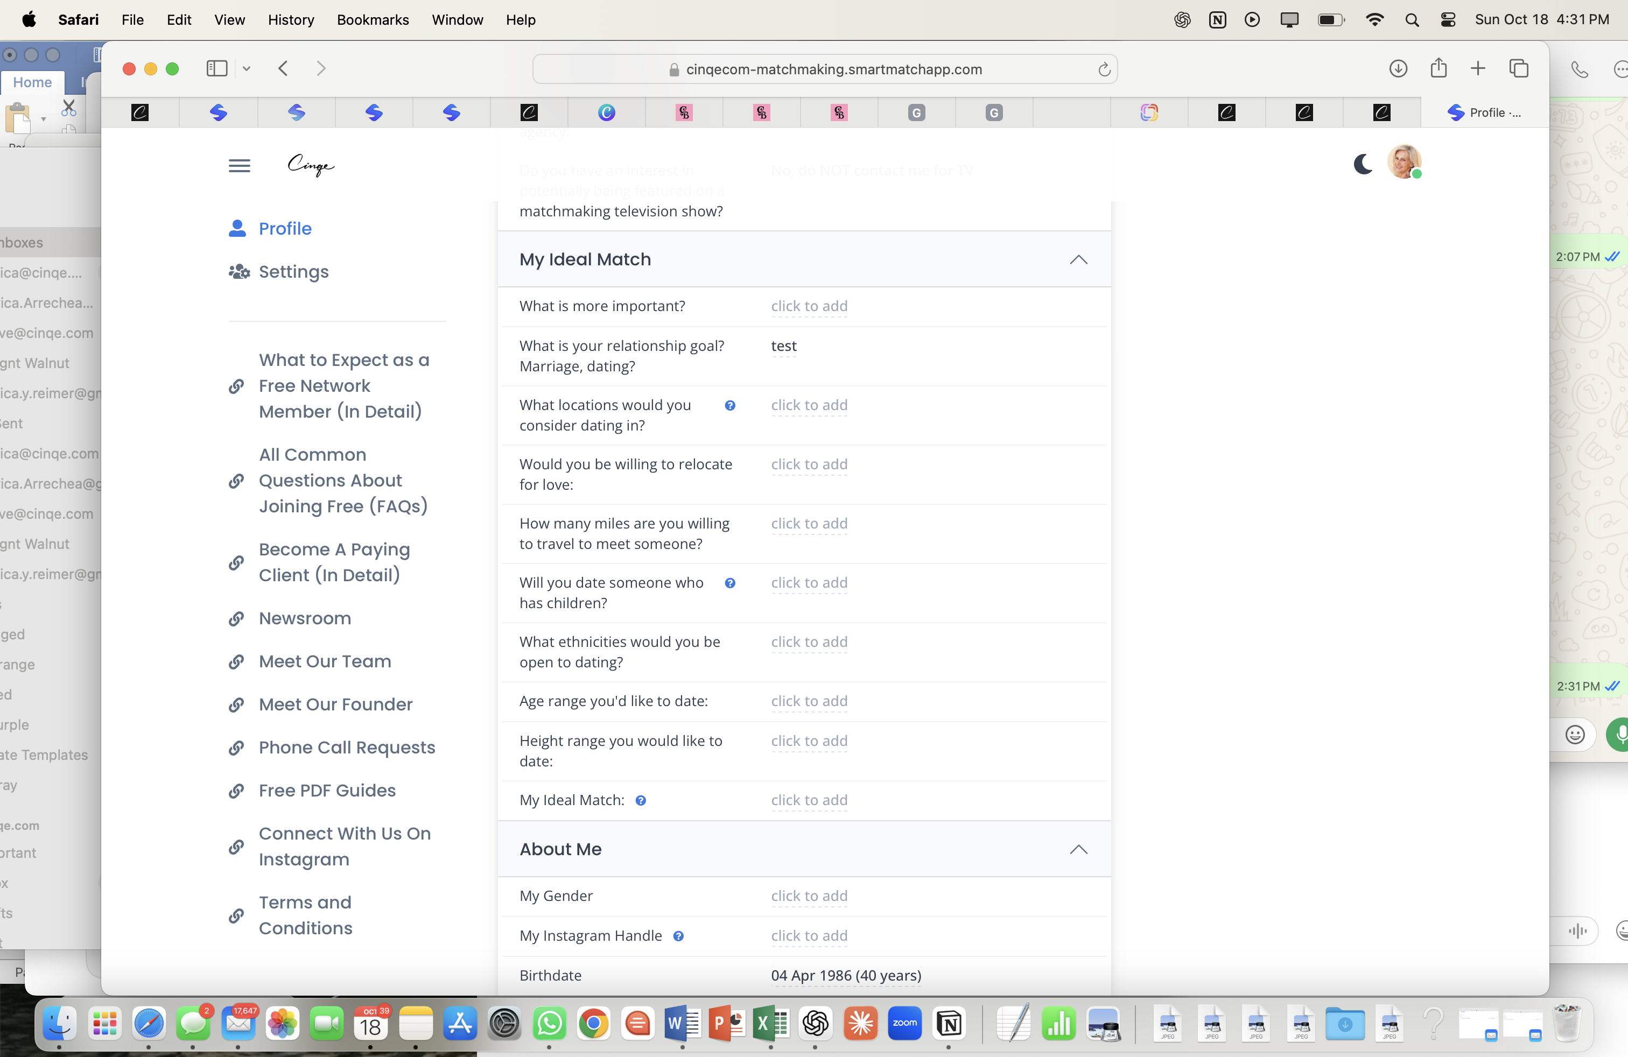Open the Profile sidebar item
The width and height of the screenshot is (1628, 1057).
tap(270, 228)
